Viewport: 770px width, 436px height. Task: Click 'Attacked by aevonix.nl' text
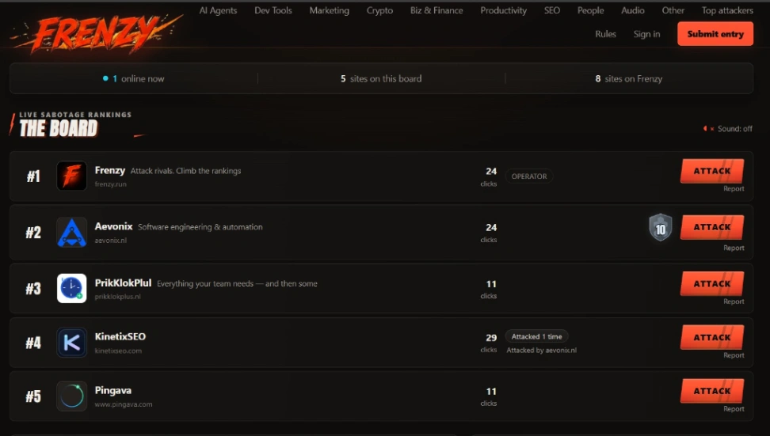[542, 351]
